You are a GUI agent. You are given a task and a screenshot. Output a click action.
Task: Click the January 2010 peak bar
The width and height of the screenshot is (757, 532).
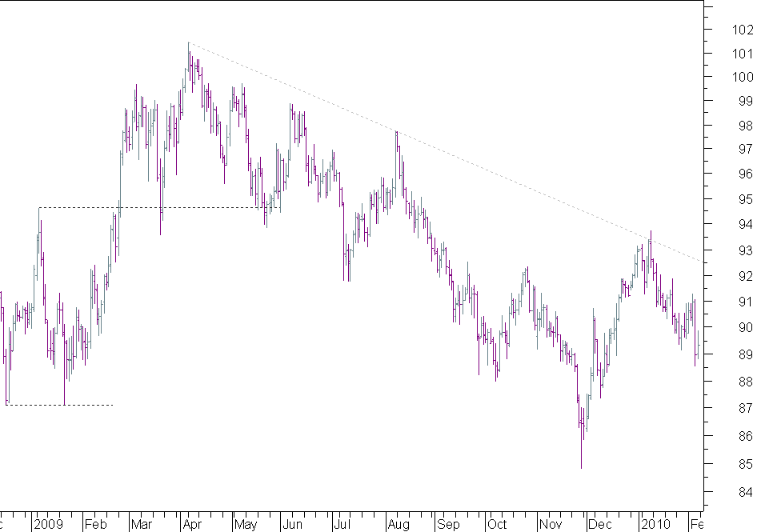(x=651, y=249)
